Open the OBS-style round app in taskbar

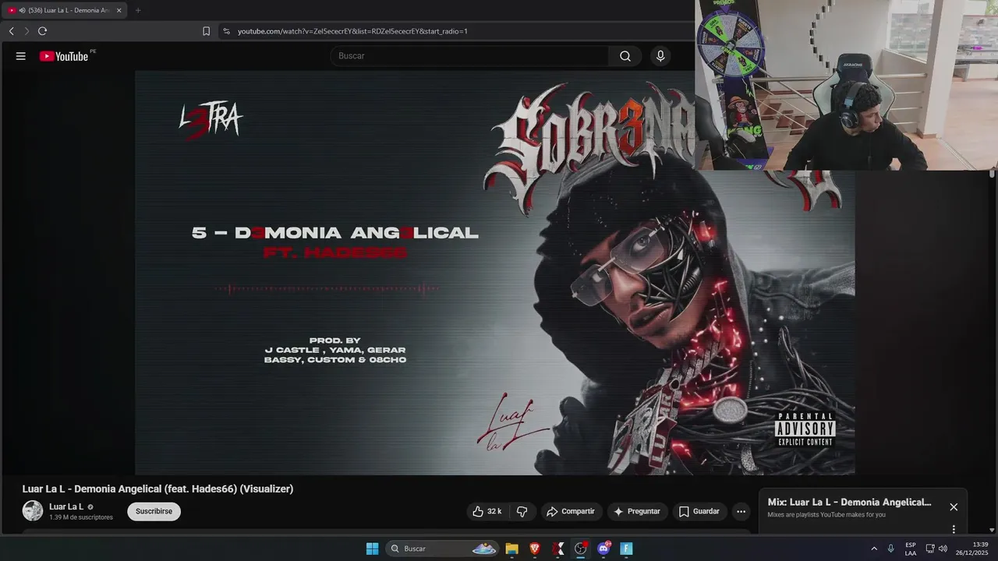tap(581, 549)
